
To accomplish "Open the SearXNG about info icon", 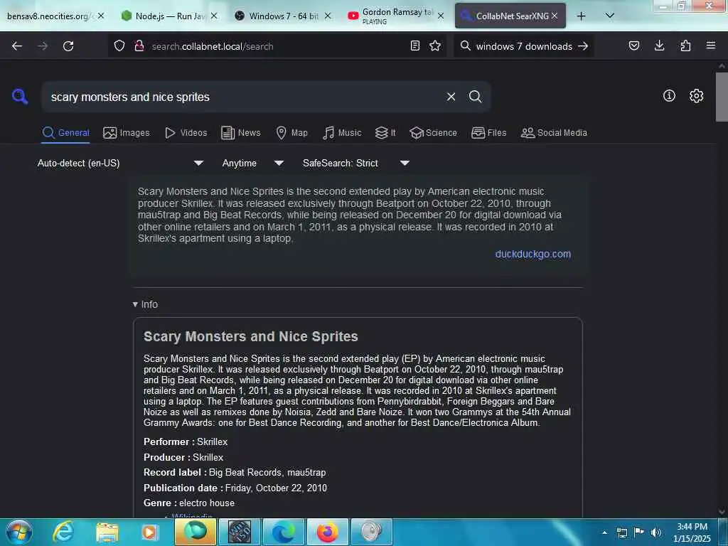I will click(669, 96).
